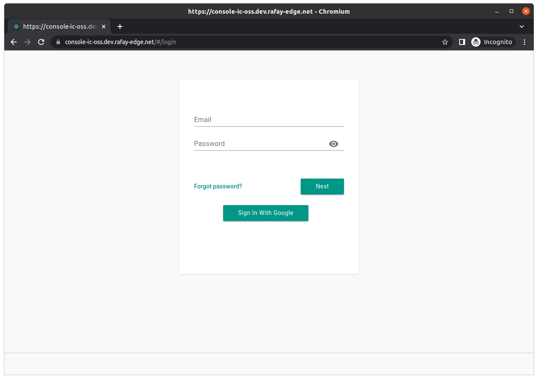
Task: Close the Chromium window
Action: pos(526,12)
